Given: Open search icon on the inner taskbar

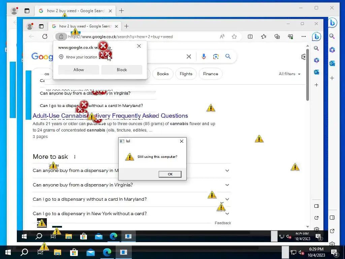Looking at the screenshot, I should point(39,236).
